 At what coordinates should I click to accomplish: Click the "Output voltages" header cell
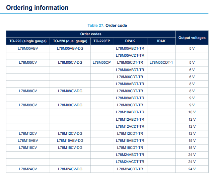pyautogui.click(x=192, y=38)
